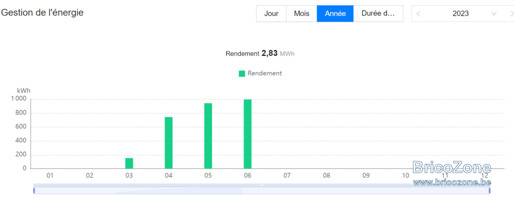Switch to the Jour tab
This screenshot has width=514, height=201.
271,14
